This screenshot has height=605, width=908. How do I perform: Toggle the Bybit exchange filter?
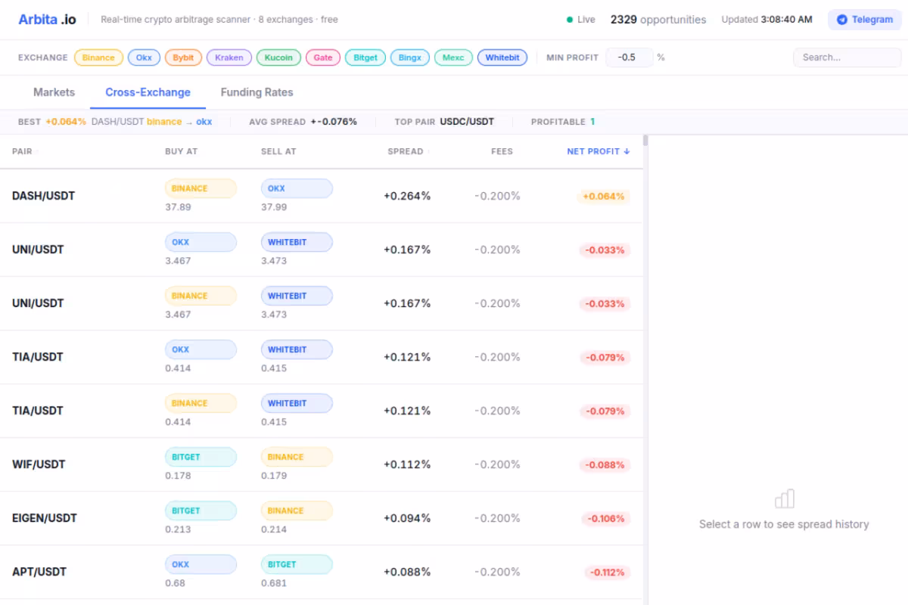click(x=183, y=57)
